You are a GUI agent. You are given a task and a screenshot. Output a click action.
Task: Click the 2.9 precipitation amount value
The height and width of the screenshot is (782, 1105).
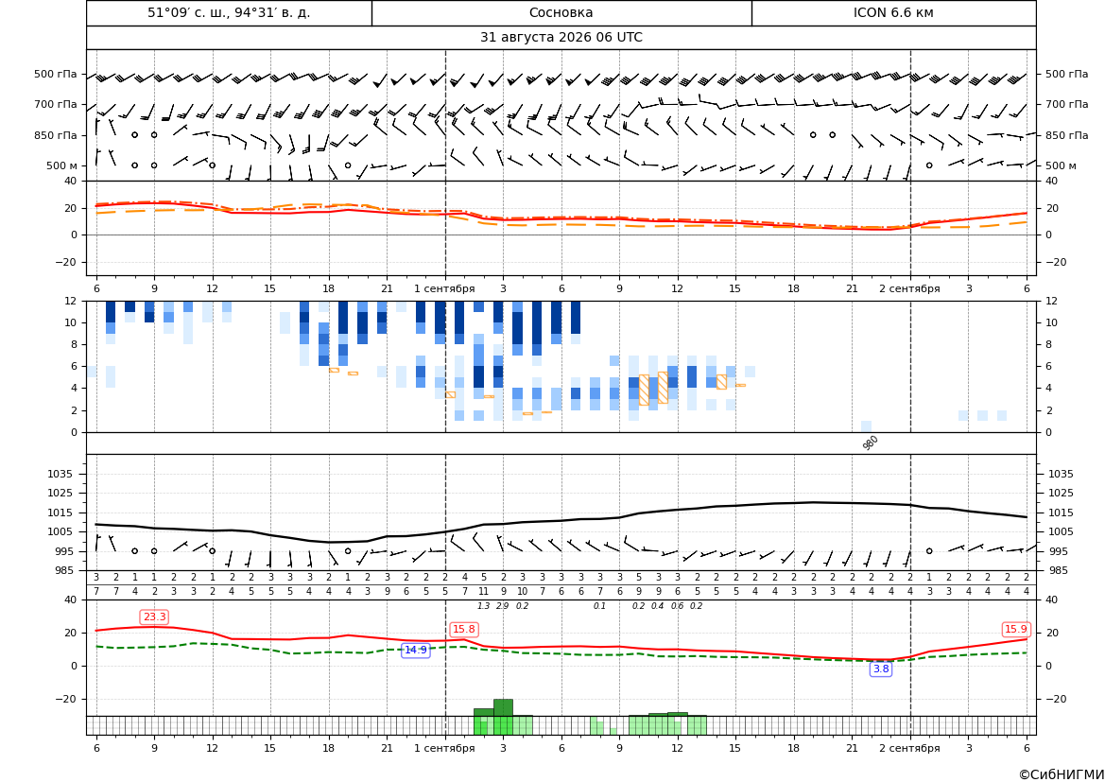coord(503,606)
